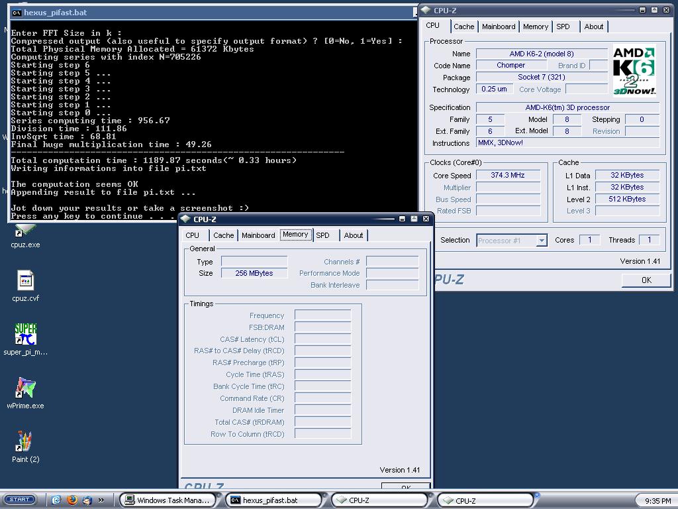Click the Windows START button

click(x=19, y=500)
